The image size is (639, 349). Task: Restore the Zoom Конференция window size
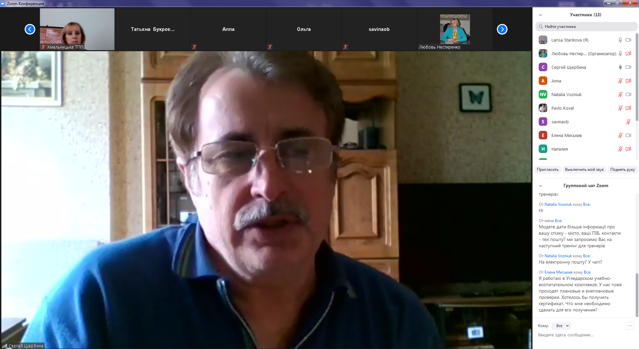[x=617, y=3]
